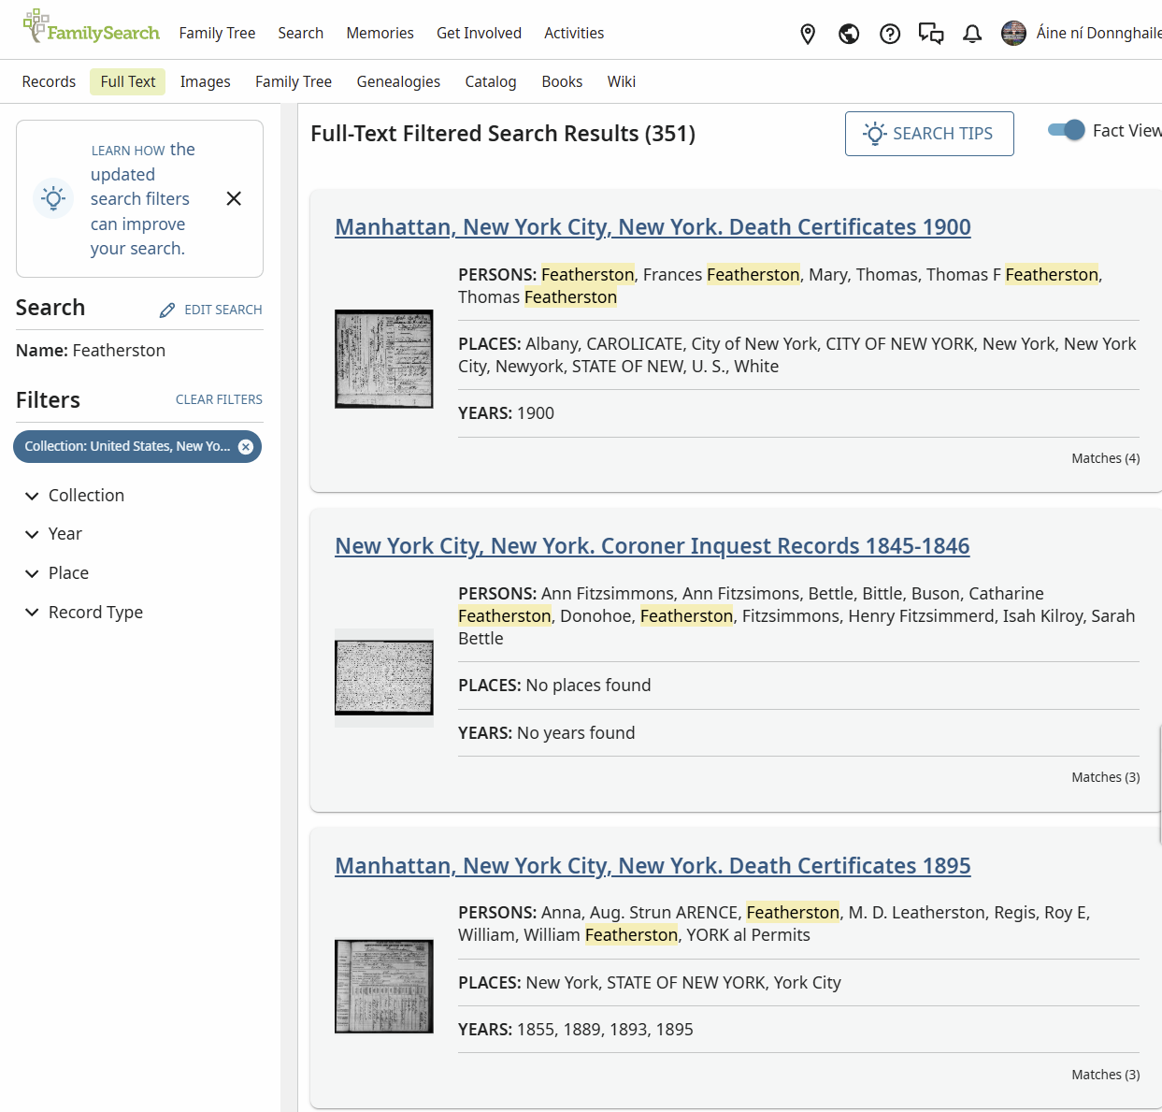
Task: Remove the Collection filter chip
Action: coord(246,447)
